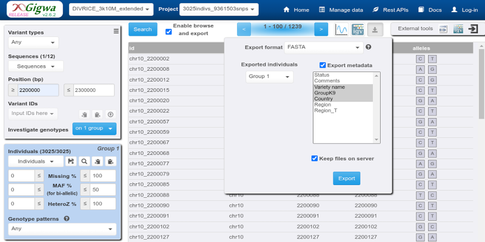
Task: Go to Rest APIs menu item
Action: tap(390, 10)
